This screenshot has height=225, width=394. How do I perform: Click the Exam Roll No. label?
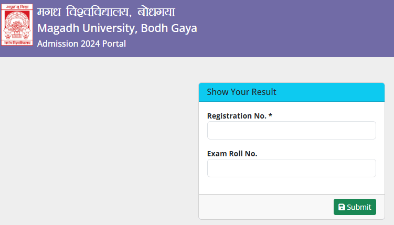232,154
